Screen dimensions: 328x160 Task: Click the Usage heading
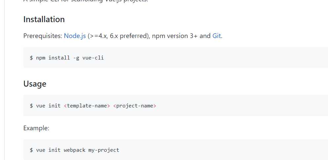coord(35,84)
